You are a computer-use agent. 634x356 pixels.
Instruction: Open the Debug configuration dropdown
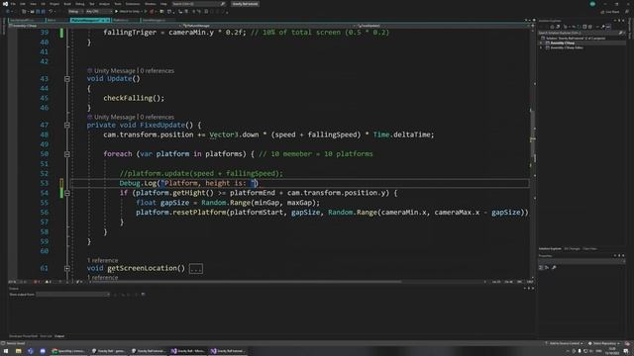tap(75, 11)
